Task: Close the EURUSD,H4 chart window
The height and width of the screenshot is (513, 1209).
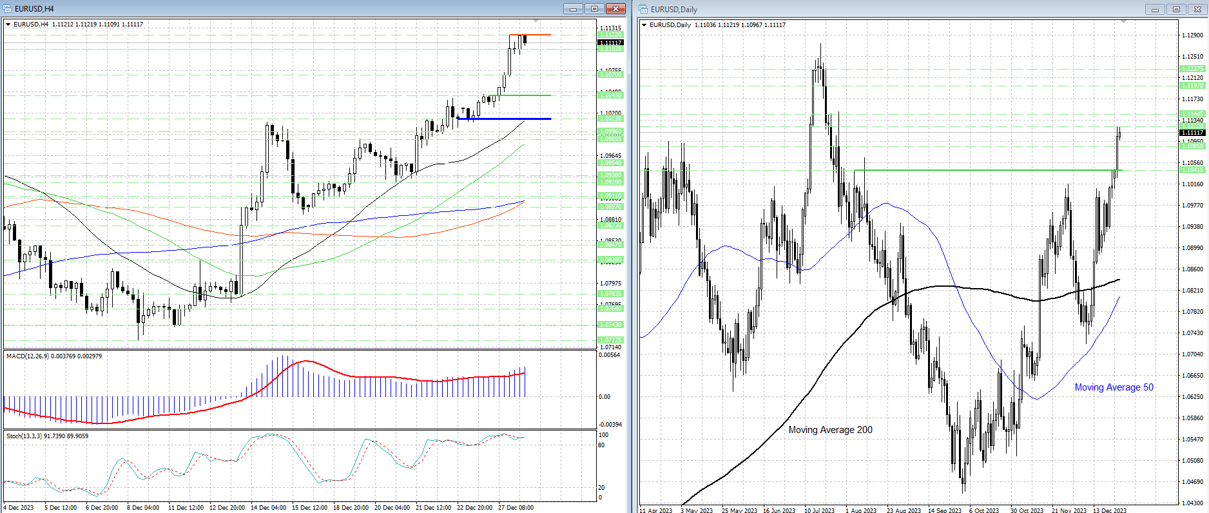Action: [x=615, y=9]
